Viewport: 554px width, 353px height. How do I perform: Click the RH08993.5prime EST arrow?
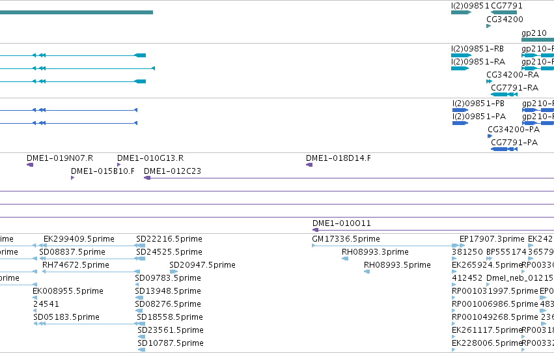[x=367, y=272]
